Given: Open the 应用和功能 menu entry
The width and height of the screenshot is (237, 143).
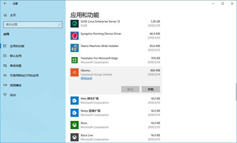Looking at the screenshot, I should (17, 46).
